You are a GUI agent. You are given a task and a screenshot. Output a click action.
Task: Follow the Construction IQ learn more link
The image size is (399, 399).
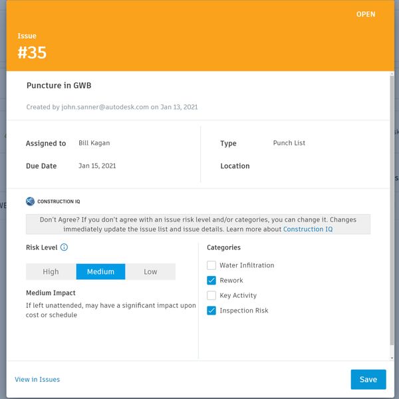[x=308, y=229]
